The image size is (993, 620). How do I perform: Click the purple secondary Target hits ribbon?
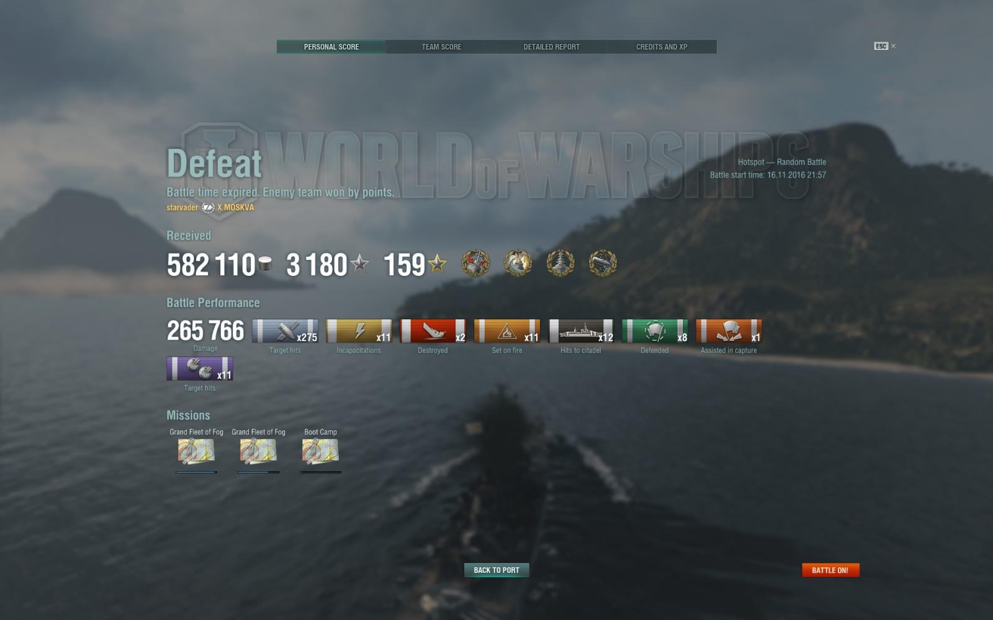(x=200, y=369)
